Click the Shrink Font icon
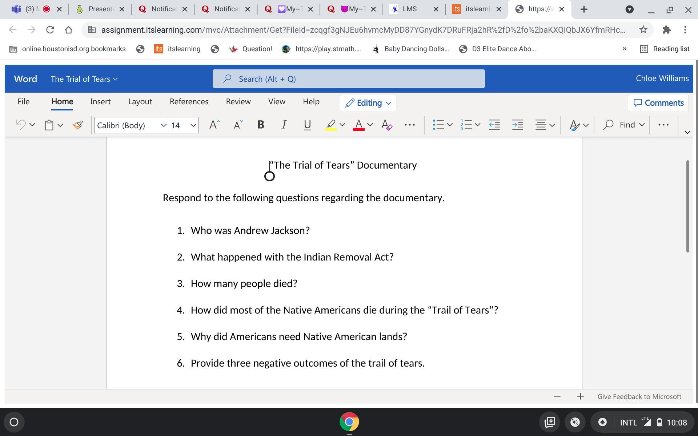 point(238,125)
